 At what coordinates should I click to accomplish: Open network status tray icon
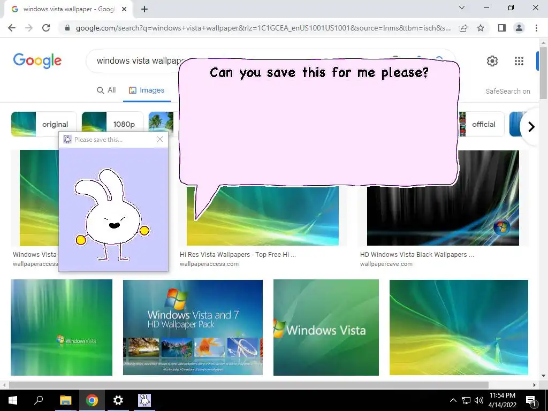click(x=466, y=400)
